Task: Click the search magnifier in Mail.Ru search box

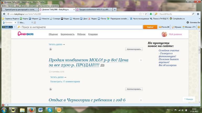Action: 193,14
